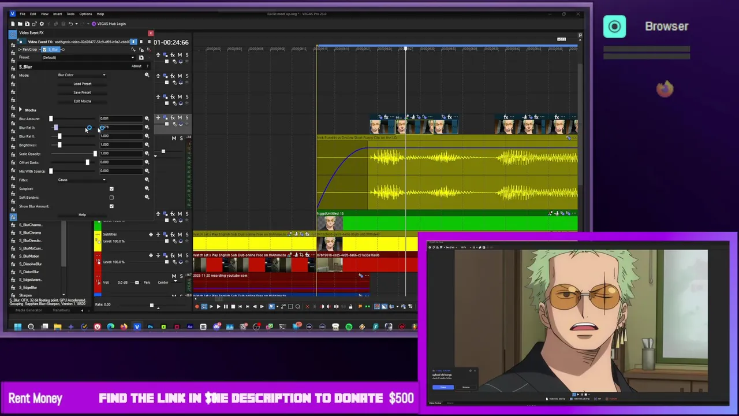Viewport: 739px width, 416px height.
Task: Click the Edit Mocha button
Action: click(82, 101)
